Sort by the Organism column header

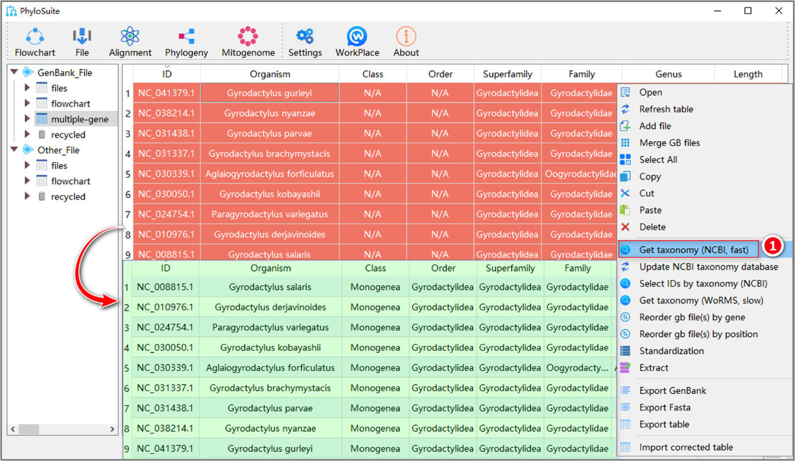pyautogui.click(x=270, y=74)
